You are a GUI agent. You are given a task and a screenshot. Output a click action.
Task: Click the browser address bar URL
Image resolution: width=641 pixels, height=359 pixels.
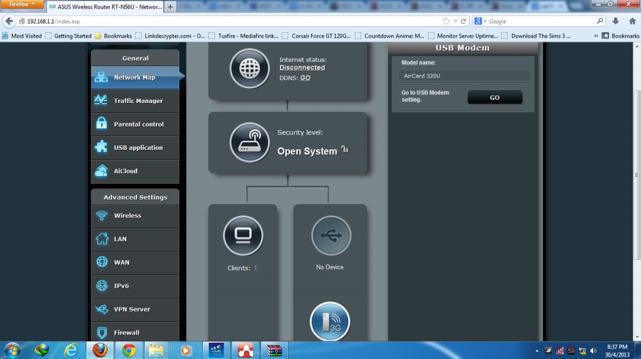pyautogui.click(x=188, y=21)
